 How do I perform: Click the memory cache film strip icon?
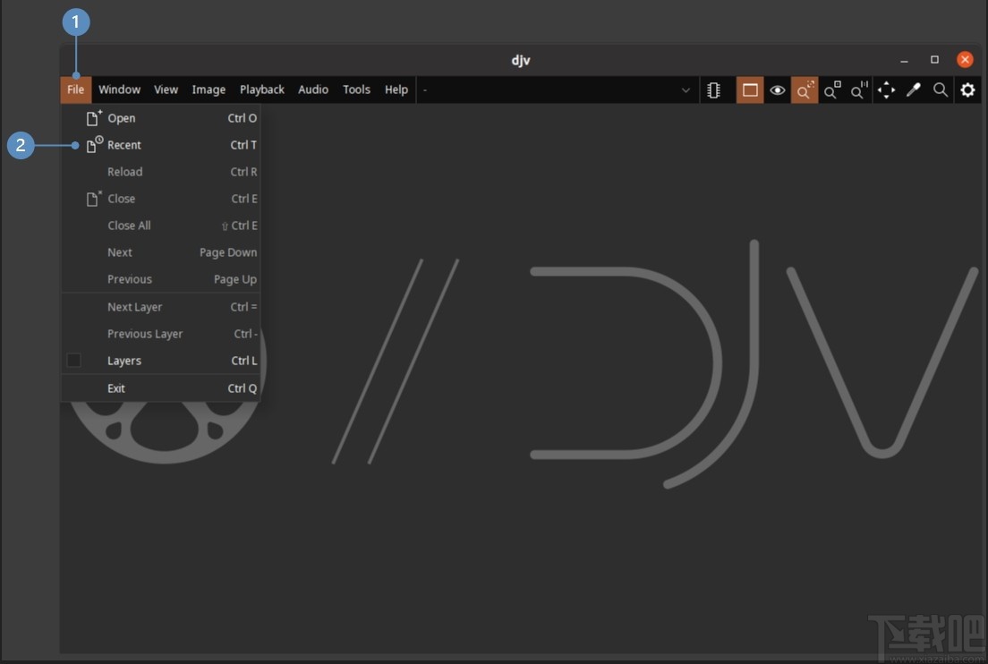pyautogui.click(x=714, y=89)
